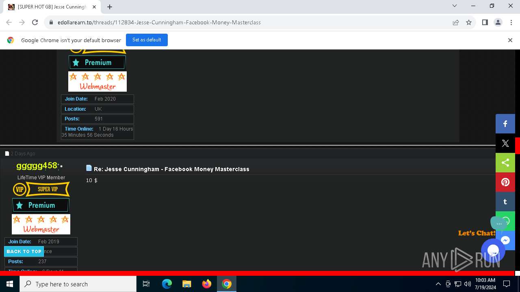Viewport: 520px width, 292px height.
Task: Open Re: Jesse Cunningham post title
Action: (171, 169)
